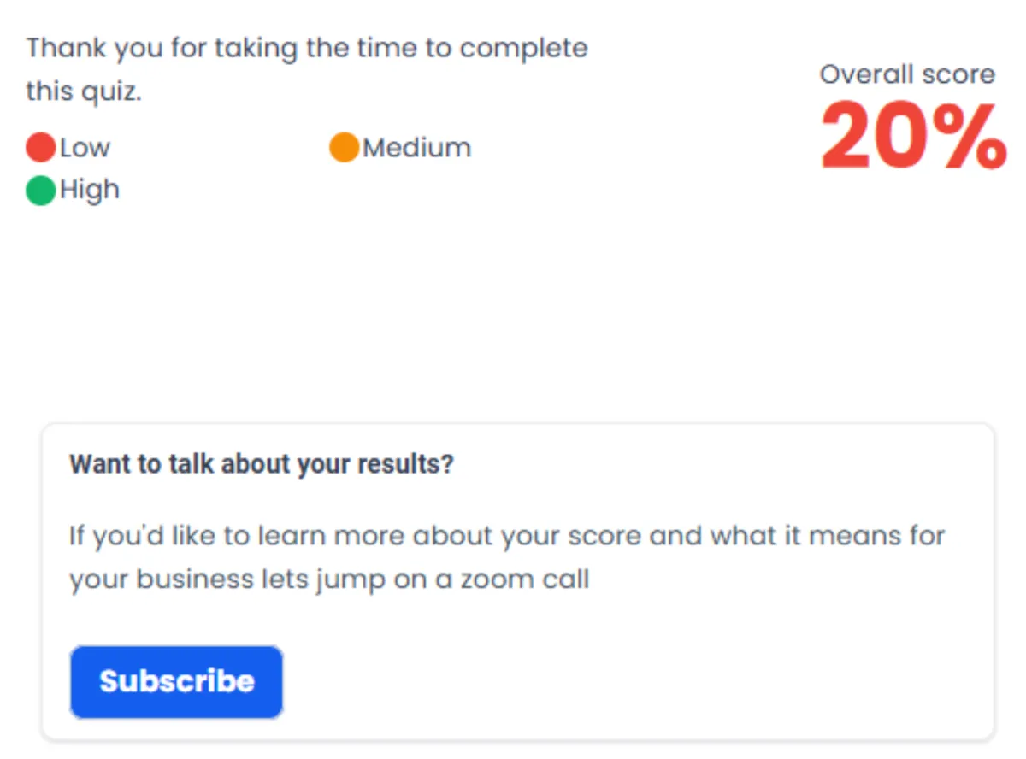Click the green High legend dot
The image size is (1026, 759).
tap(40, 190)
